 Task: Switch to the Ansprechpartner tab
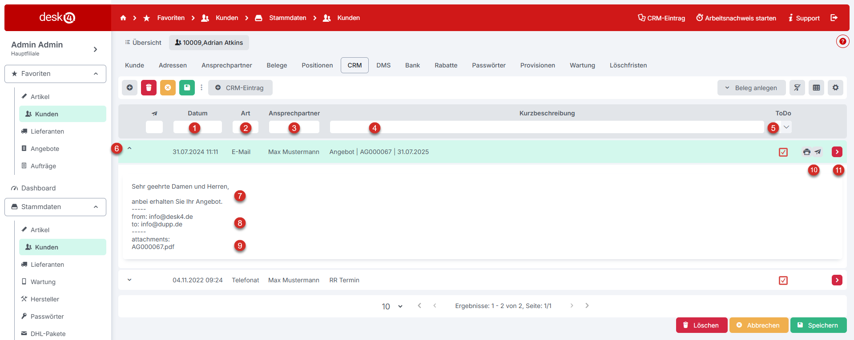pyautogui.click(x=226, y=65)
